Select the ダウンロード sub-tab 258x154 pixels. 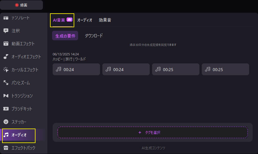94,36
